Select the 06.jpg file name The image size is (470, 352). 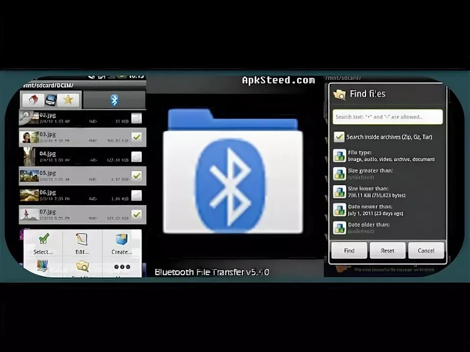(x=47, y=192)
